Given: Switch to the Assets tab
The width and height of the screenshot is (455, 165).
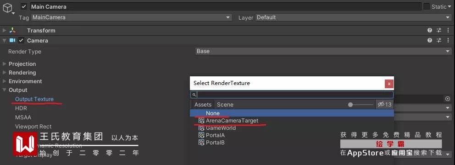Looking at the screenshot, I should tap(203, 105).
